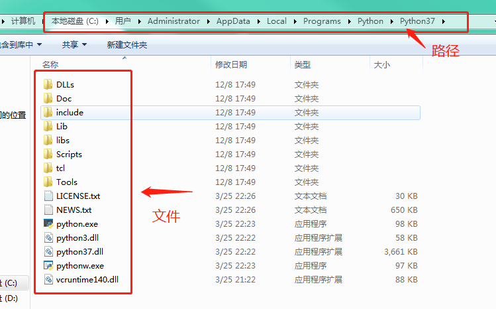Screen dimensions: 496x309
Task: Click the 88 KB size value
Action: click(407, 280)
